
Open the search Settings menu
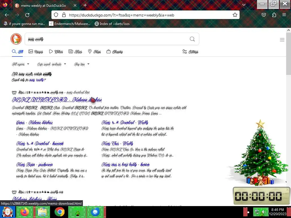pyautogui.click(x=190, y=52)
